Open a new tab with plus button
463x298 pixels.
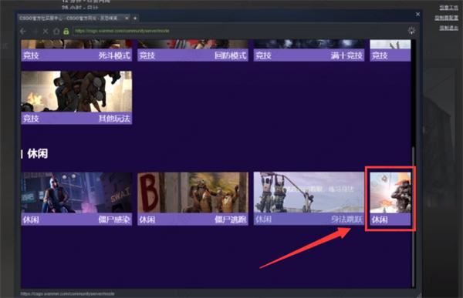click(x=135, y=18)
